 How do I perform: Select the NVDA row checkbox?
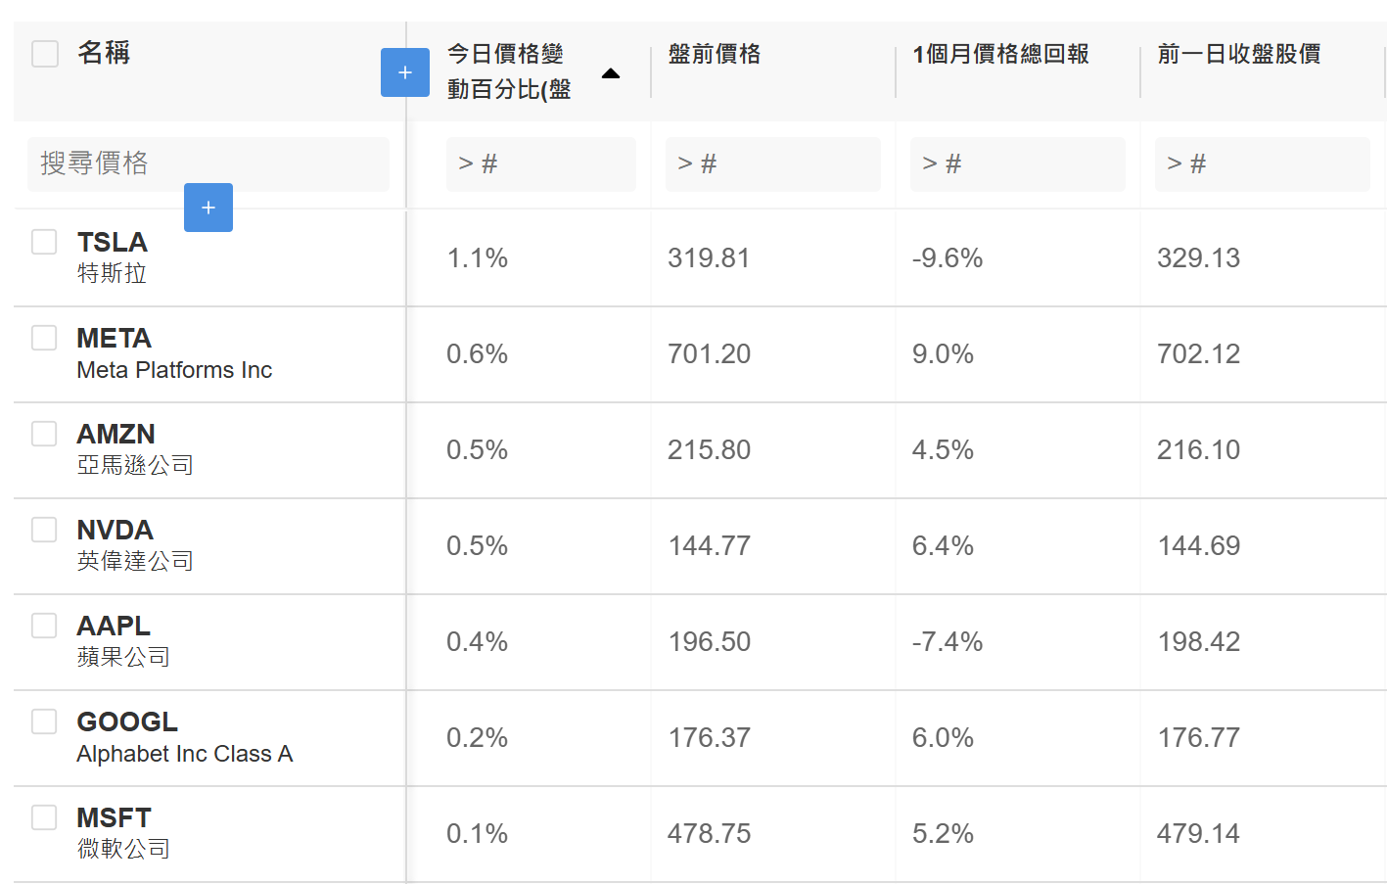click(44, 530)
